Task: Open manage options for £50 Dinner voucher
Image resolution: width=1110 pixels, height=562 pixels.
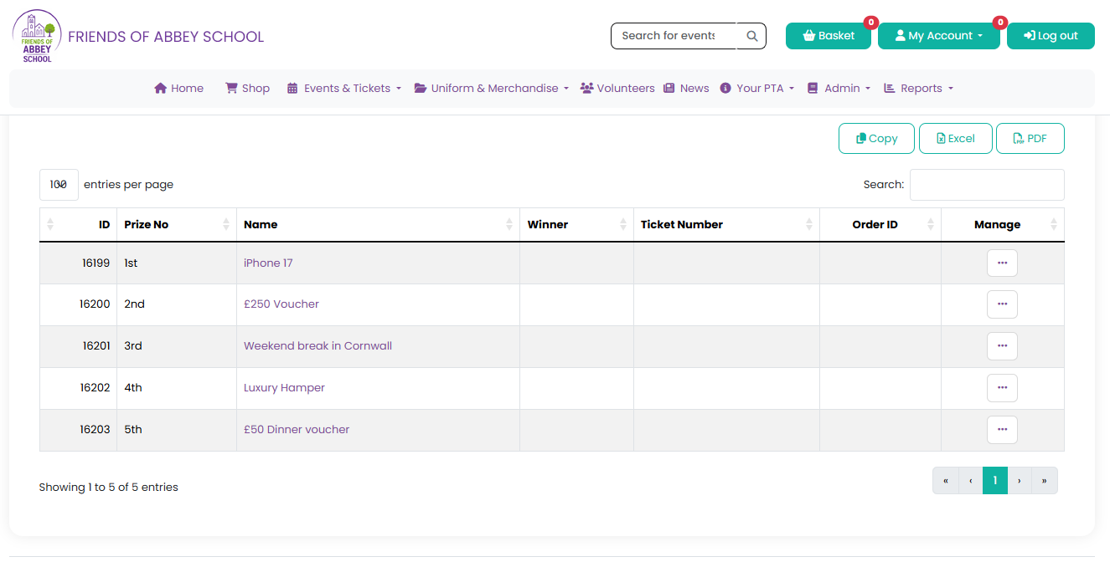Action: (x=1002, y=430)
